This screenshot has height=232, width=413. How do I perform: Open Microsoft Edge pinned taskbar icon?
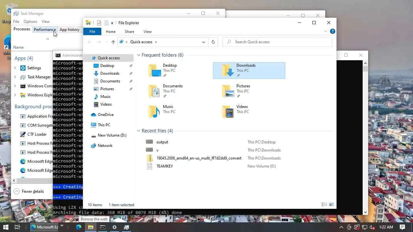point(79,227)
